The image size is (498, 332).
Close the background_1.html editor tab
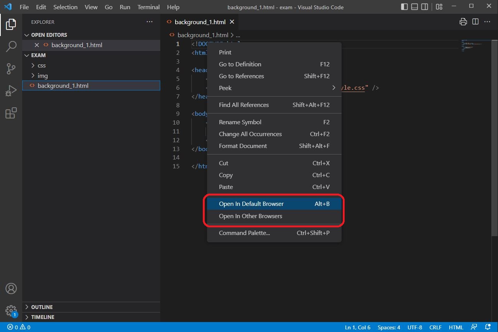click(x=232, y=22)
